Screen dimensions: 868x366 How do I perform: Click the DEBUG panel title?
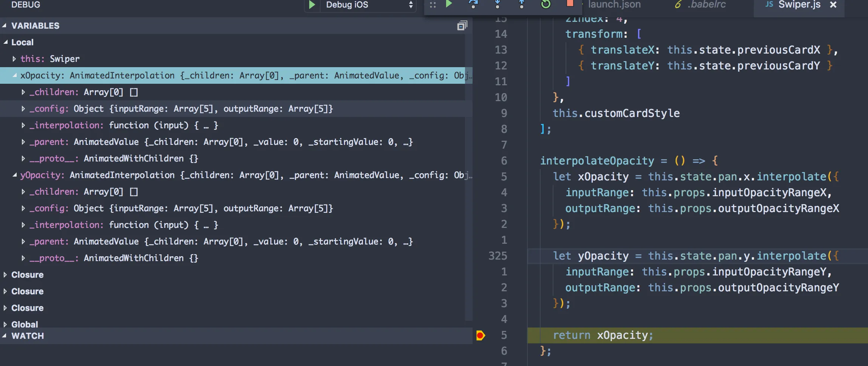pyautogui.click(x=26, y=5)
